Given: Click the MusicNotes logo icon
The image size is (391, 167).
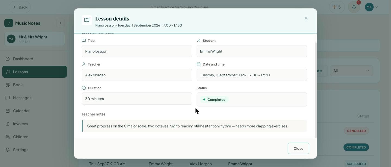Looking at the screenshot, I should click(x=9, y=23).
